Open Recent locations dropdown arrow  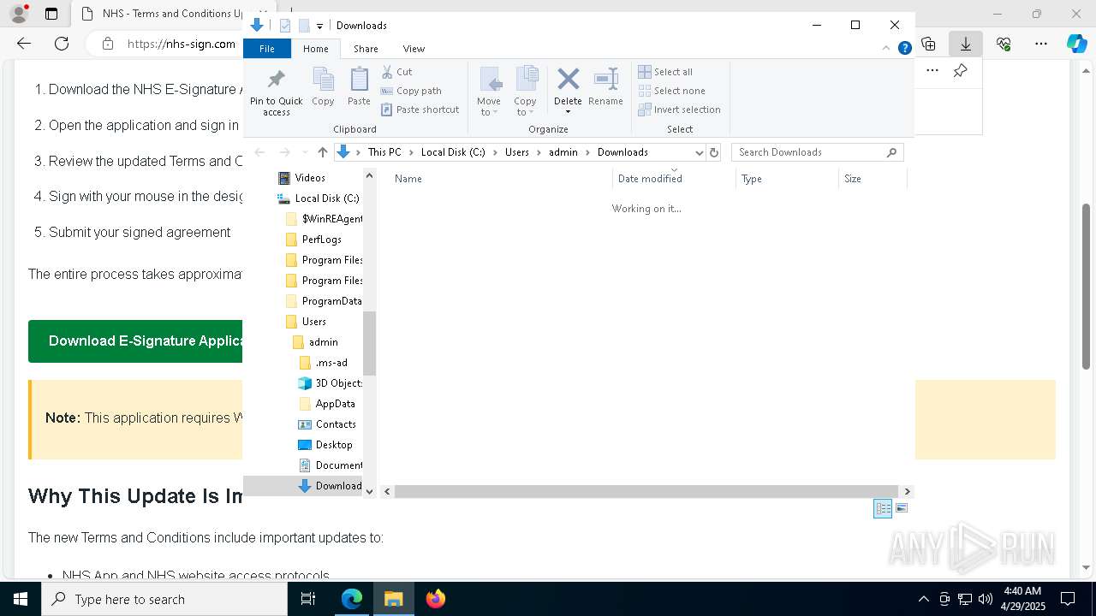(305, 152)
